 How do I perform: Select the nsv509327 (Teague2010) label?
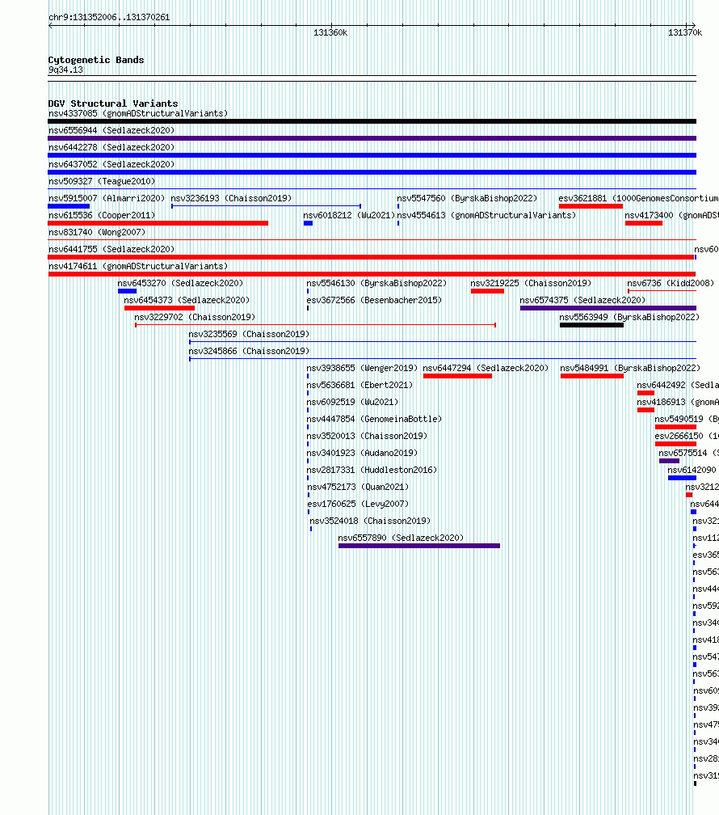tap(102, 181)
